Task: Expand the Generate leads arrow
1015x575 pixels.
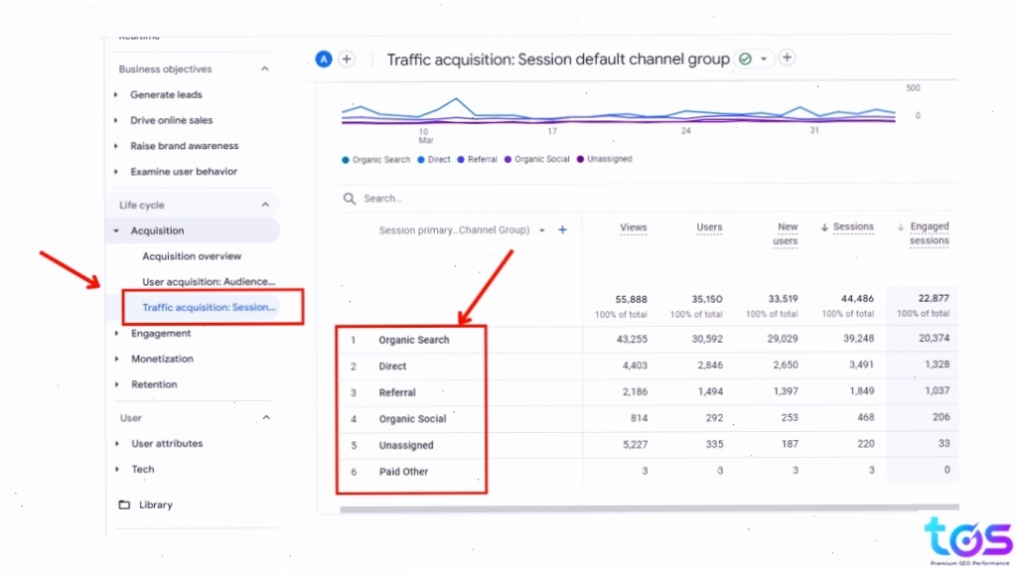Action: pyautogui.click(x=116, y=94)
